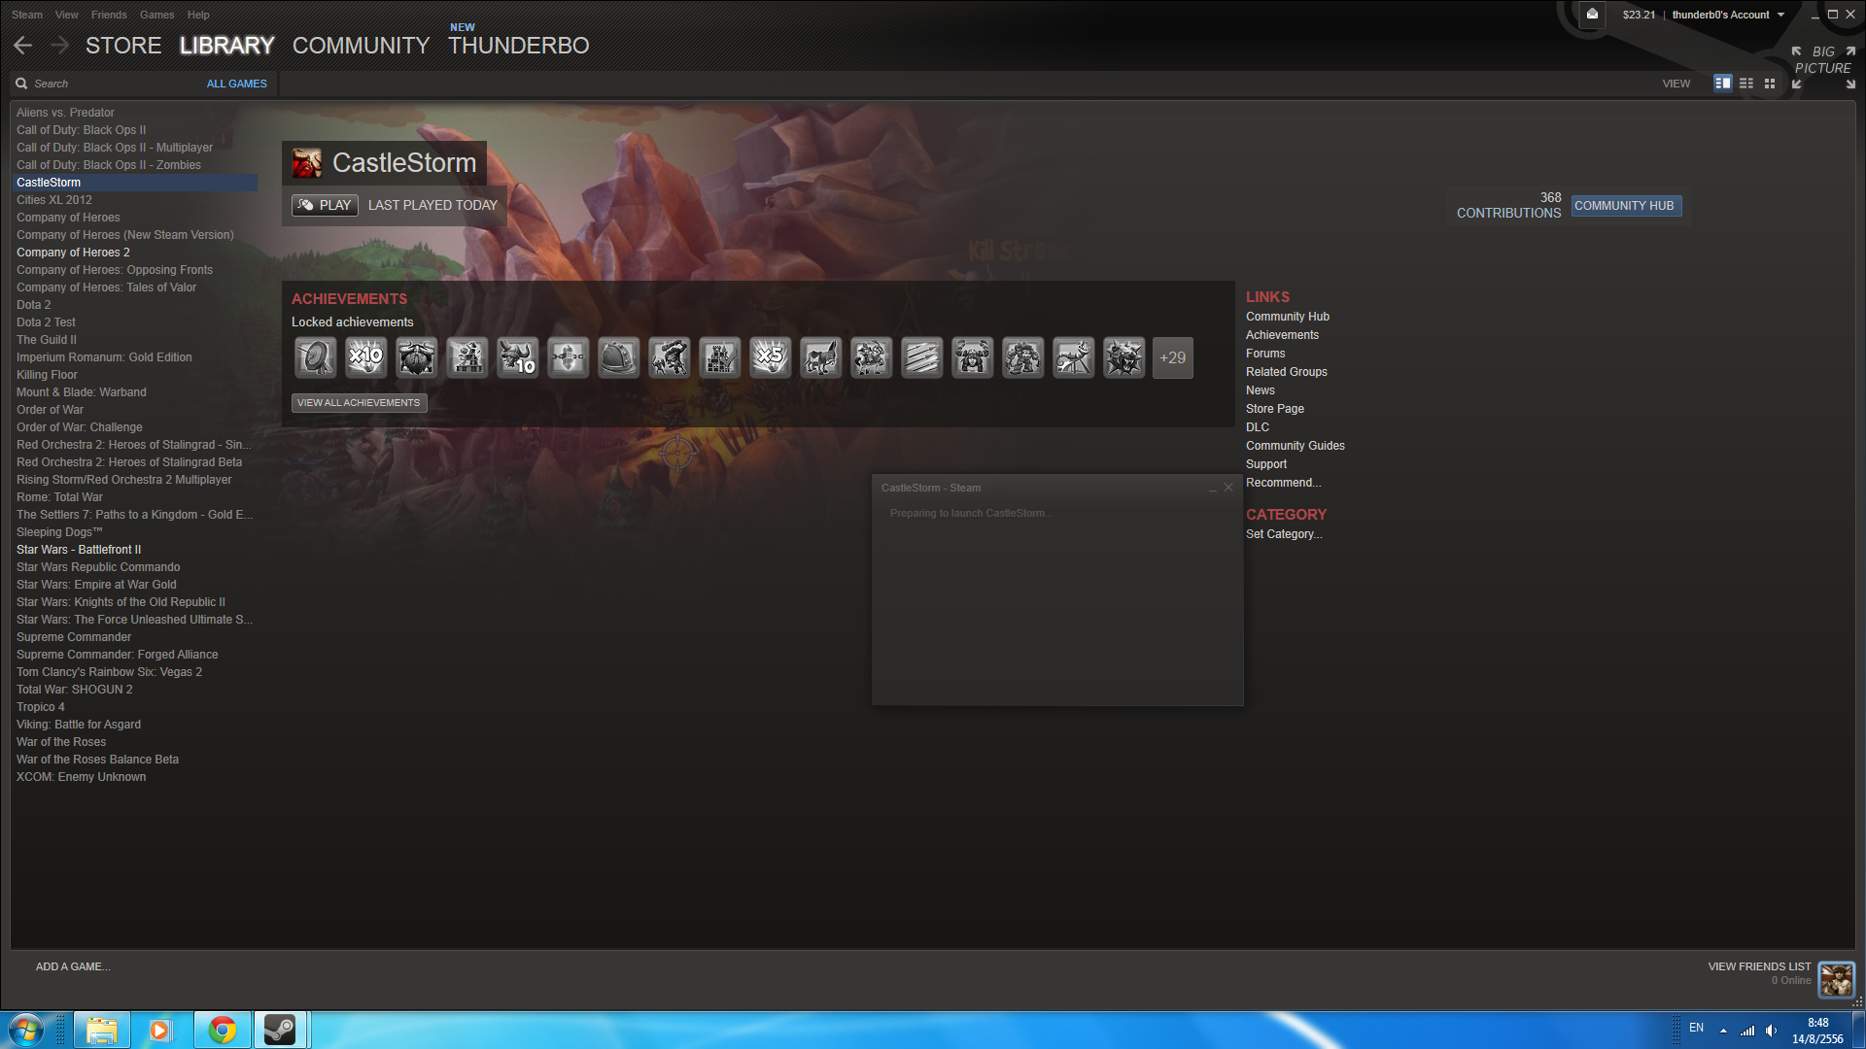Expand thunderb0's Account dropdown
1866x1049 pixels.
click(1727, 15)
